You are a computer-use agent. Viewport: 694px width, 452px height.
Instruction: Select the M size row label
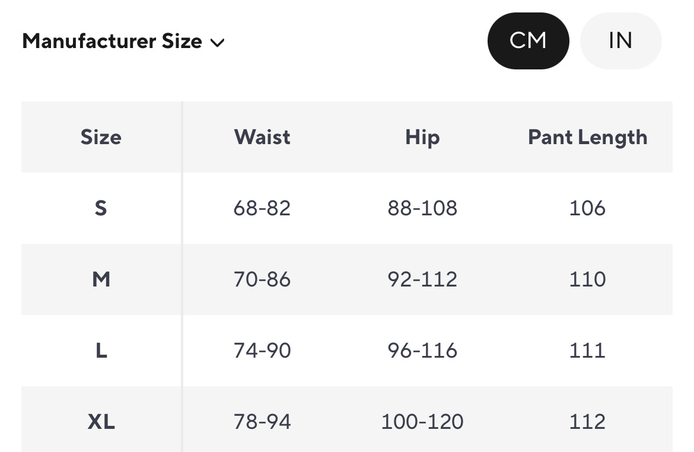[x=101, y=279]
